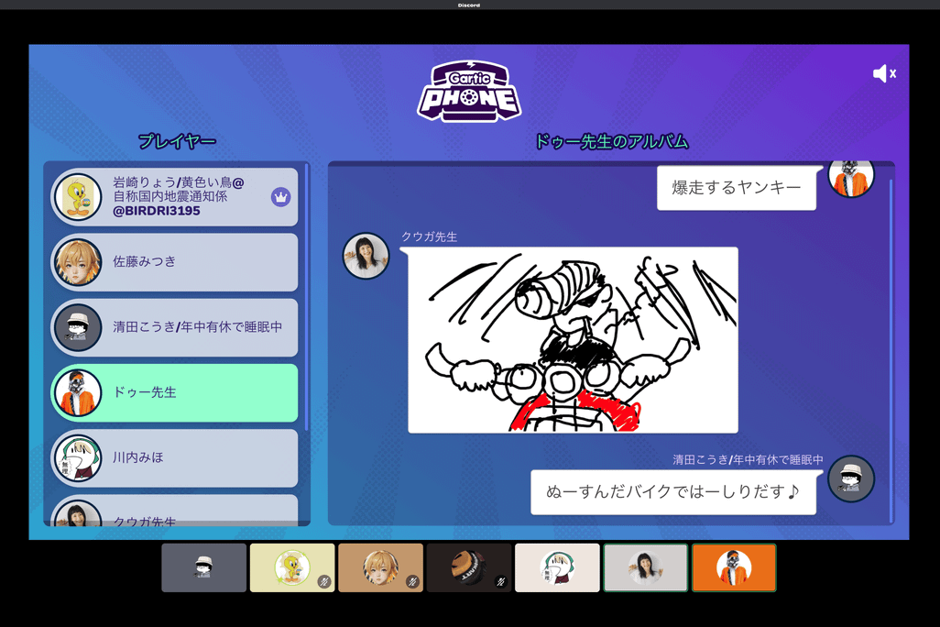Click the crown host icon beside @BIRDRI3195
Screen dimensions: 940x627
(x=280, y=197)
